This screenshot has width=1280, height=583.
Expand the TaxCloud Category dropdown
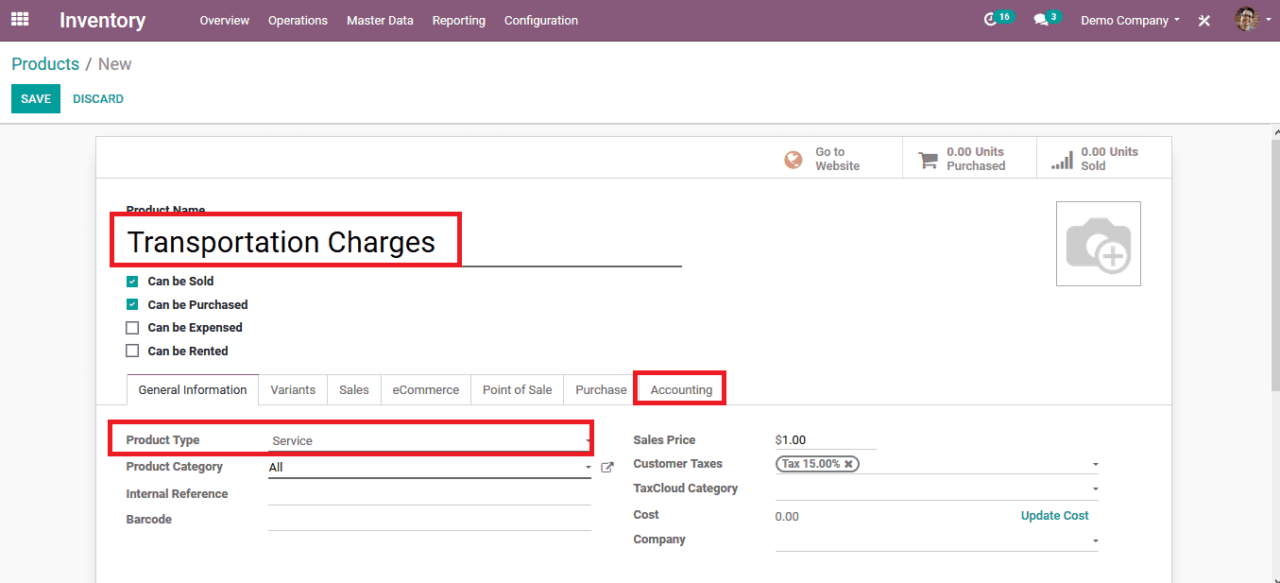point(1096,489)
